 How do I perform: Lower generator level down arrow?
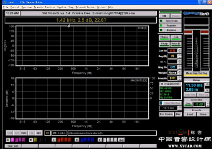(208, 105)
